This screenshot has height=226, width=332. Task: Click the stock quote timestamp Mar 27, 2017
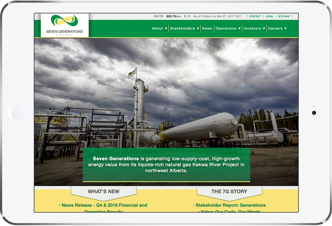tap(217, 16)
